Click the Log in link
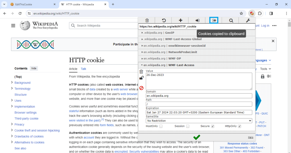 point(265,26)
